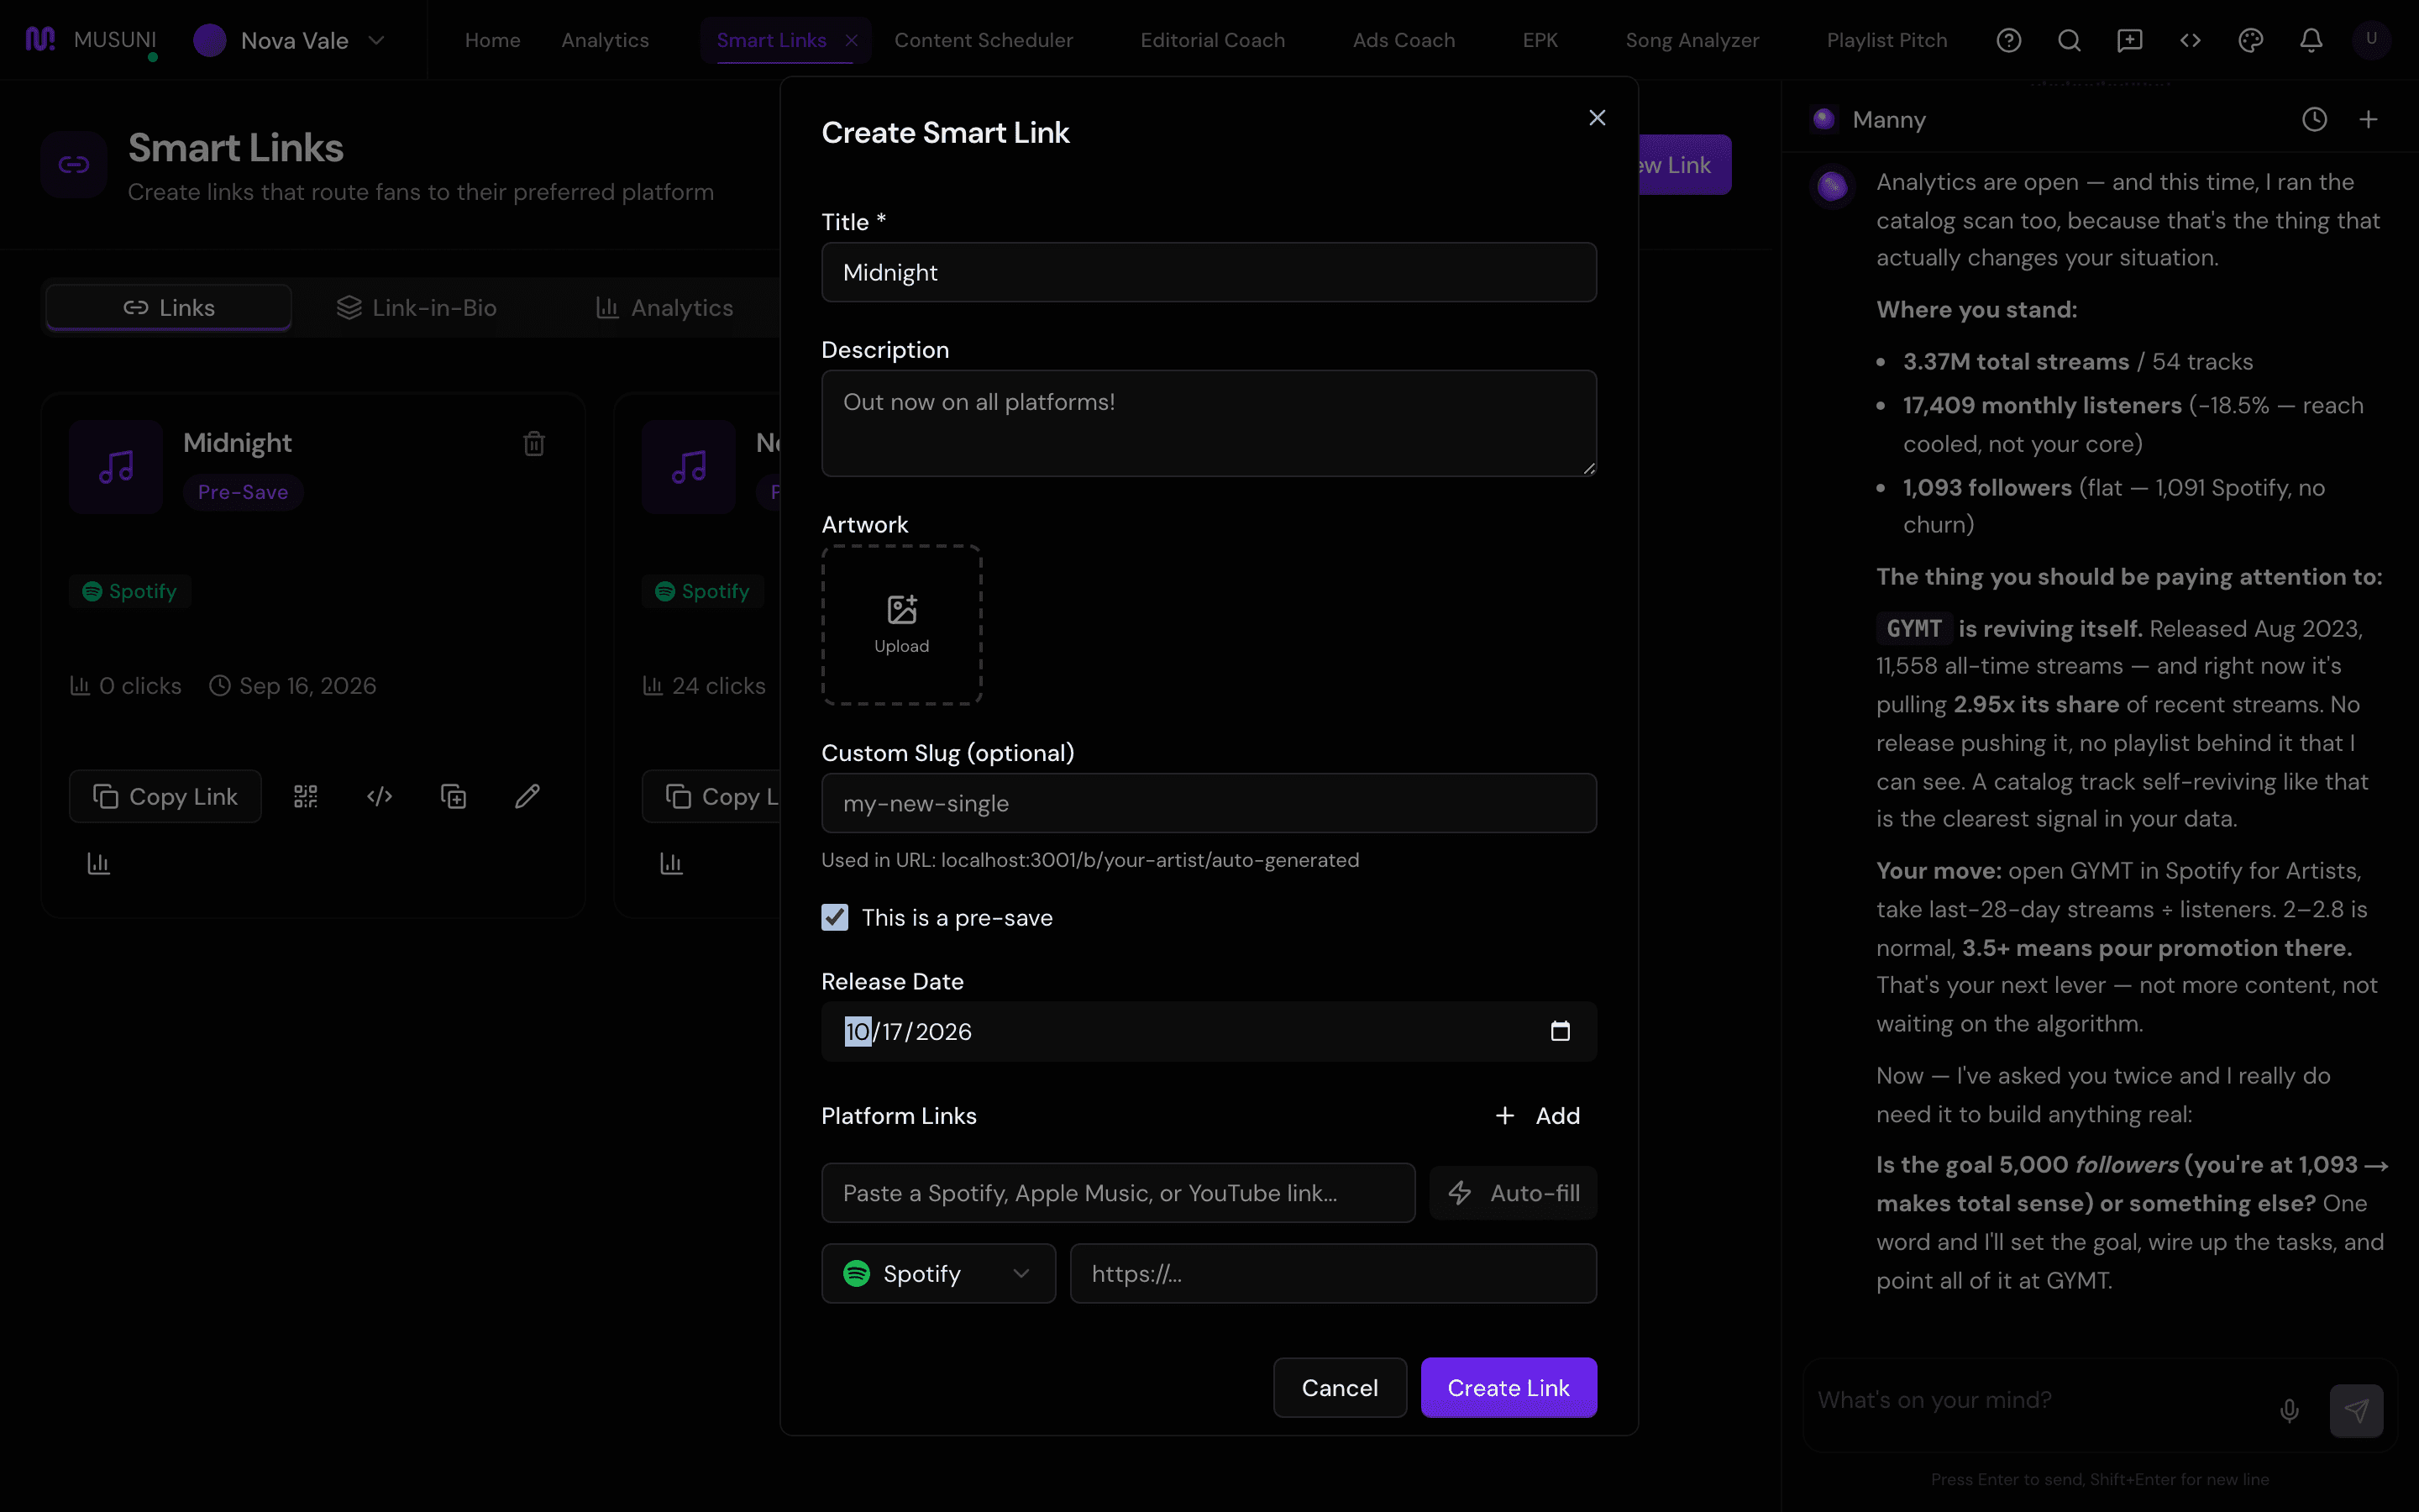Open Song Analyzer

[x=1692, y=40]
